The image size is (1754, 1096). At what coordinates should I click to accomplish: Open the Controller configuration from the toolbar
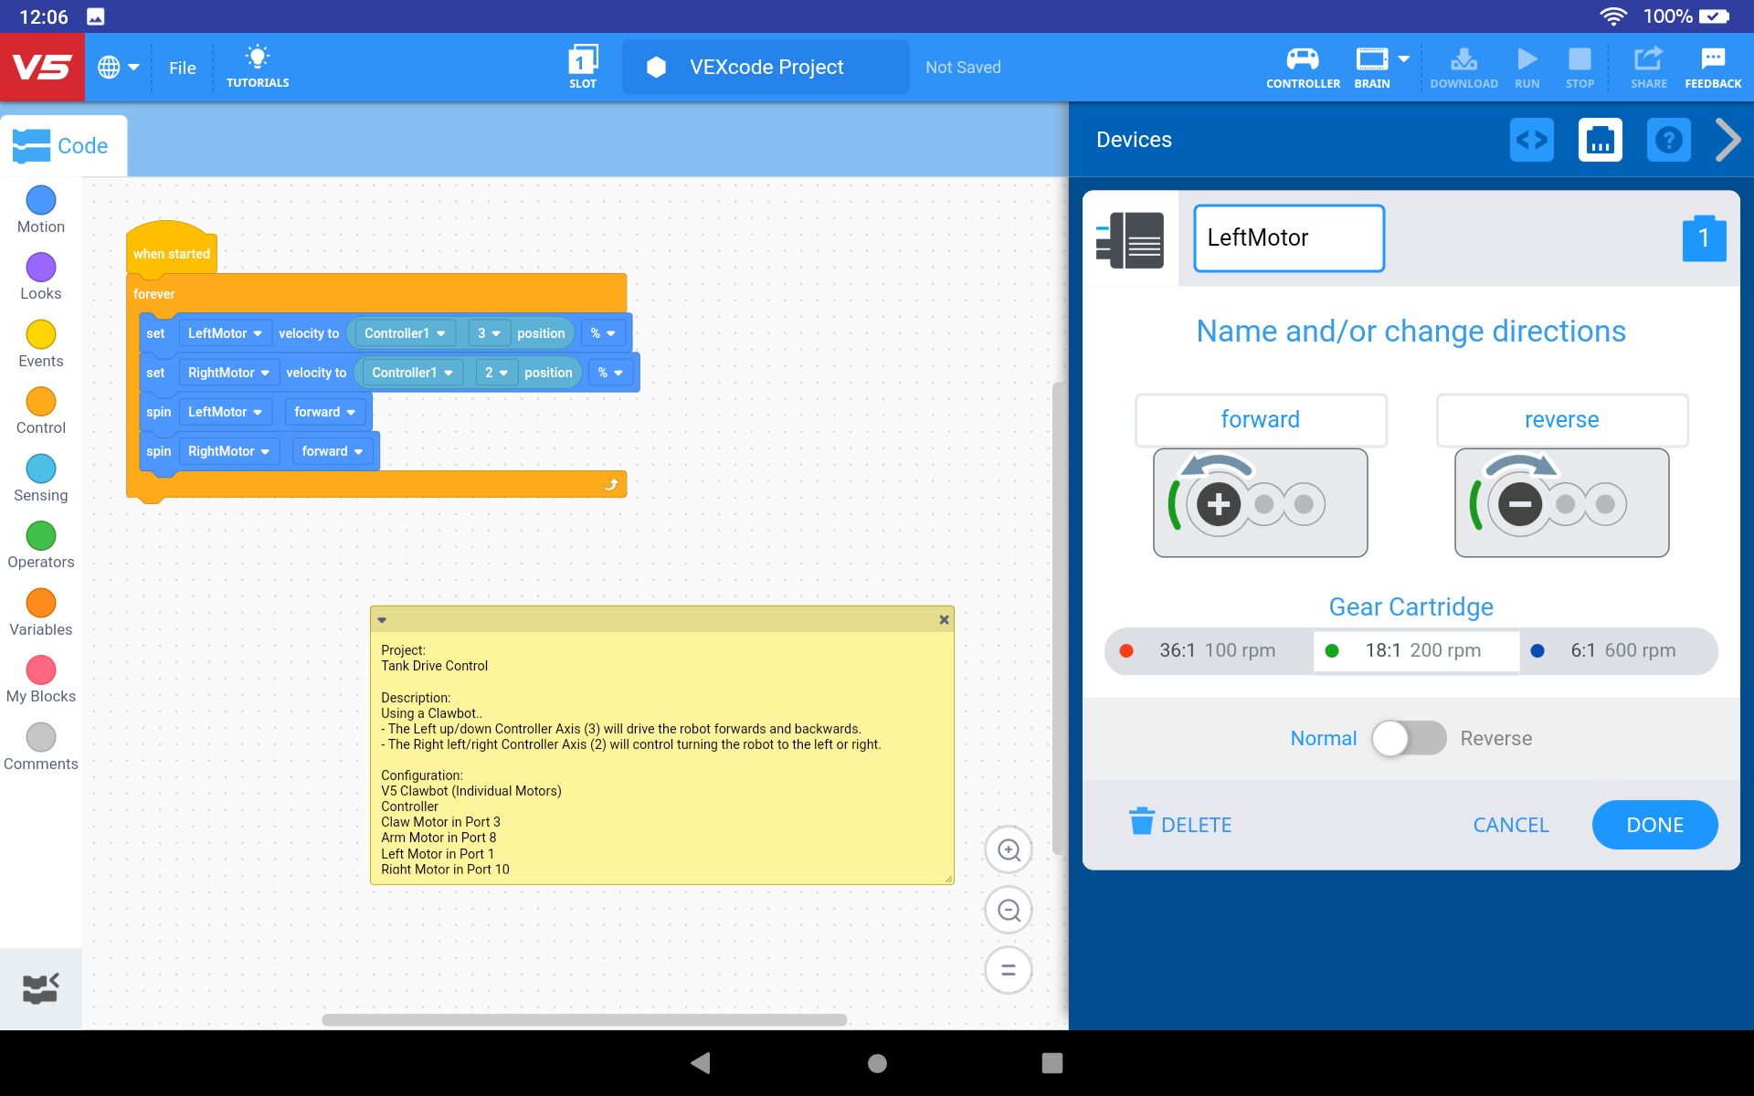1302,67
